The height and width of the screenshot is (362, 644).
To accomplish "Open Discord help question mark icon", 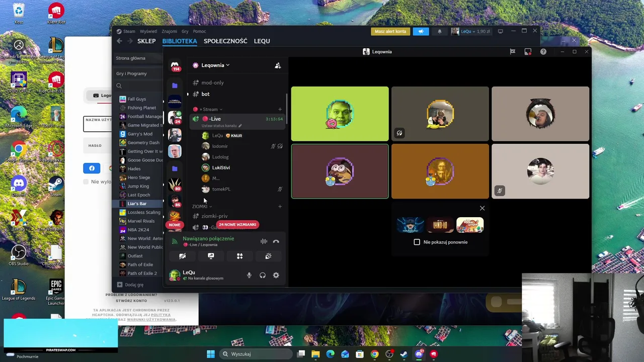I will (x=543, y=51).
